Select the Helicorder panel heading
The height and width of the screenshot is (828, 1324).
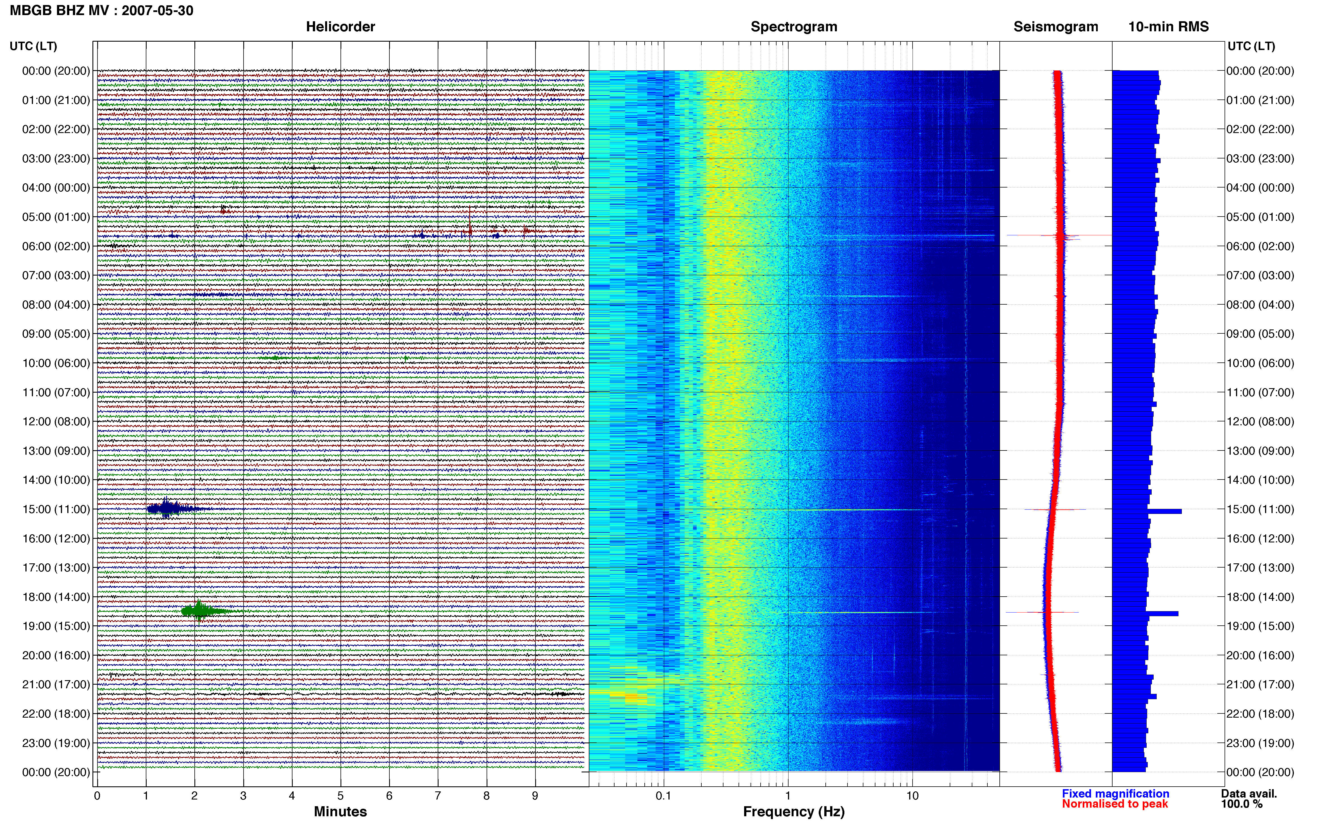[x=340, y=26]
